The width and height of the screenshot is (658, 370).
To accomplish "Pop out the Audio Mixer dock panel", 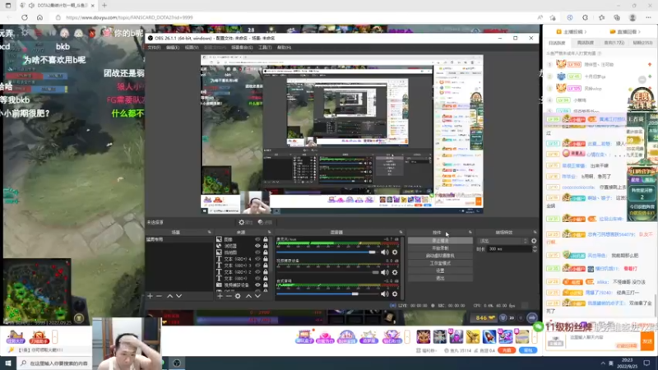I will tap(401, 232).
